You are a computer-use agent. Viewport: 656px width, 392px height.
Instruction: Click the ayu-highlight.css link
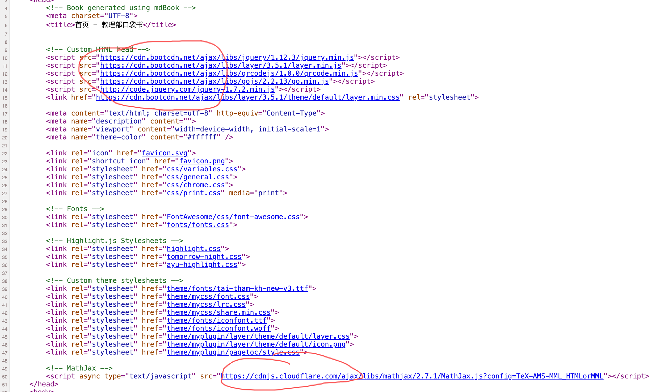tap(202, 265)
